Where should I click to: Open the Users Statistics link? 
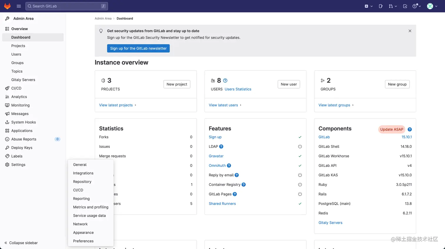238,89
